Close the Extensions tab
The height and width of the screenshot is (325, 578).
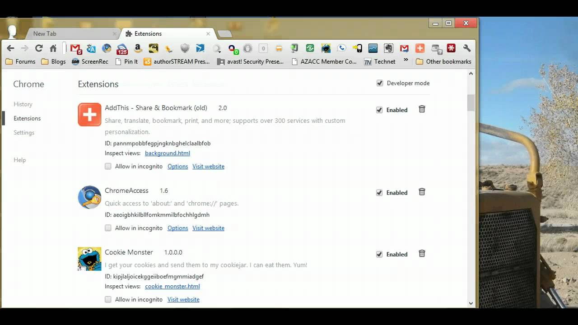(x=208, y=33)
